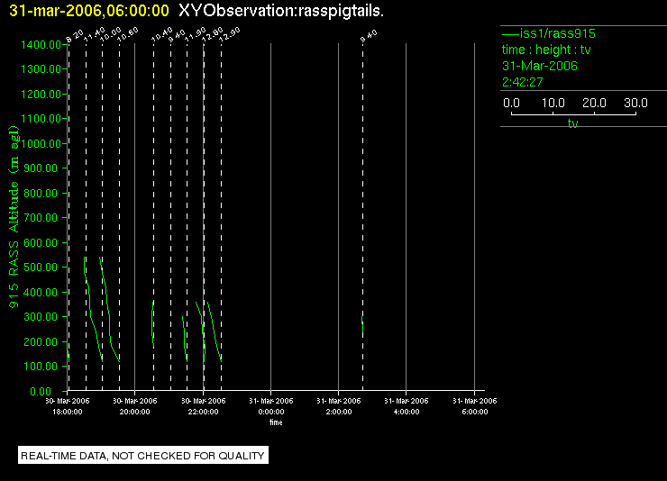
Task: Click the '10.0' scale bar label
Action: coord(553,103)
